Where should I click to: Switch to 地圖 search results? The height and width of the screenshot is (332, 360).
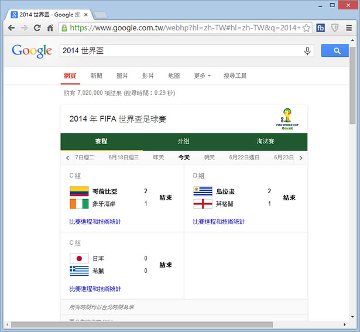click(x=174, y=76)
